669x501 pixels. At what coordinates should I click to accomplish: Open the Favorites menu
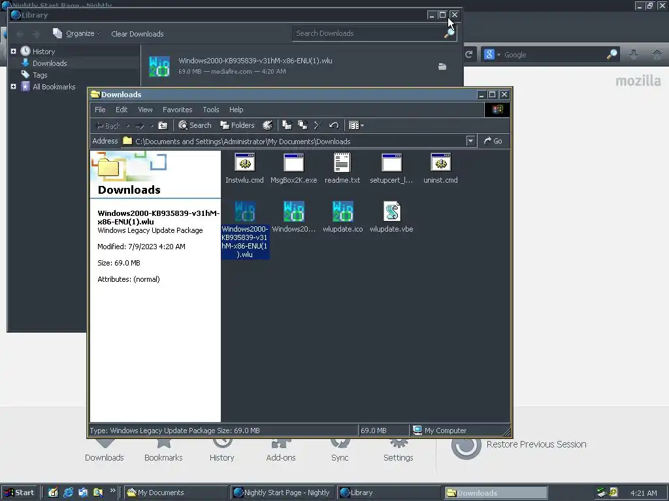(178, 110)
